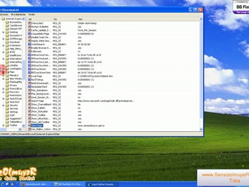Image resolution: width=249 pixels, height=187 pixels.
Task: Open the Görünüm menu
Action: point(4,15)
